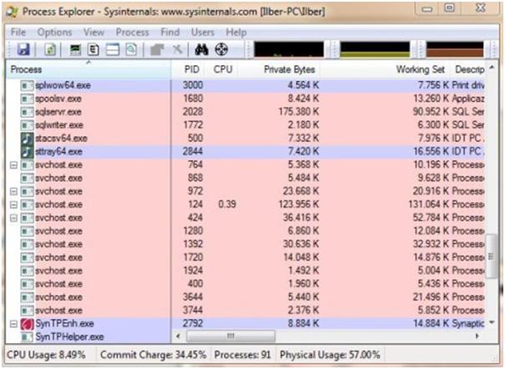505x369 pixels.
Task: Click the Save toolbar icon
Action: click(x=23, y=49)
